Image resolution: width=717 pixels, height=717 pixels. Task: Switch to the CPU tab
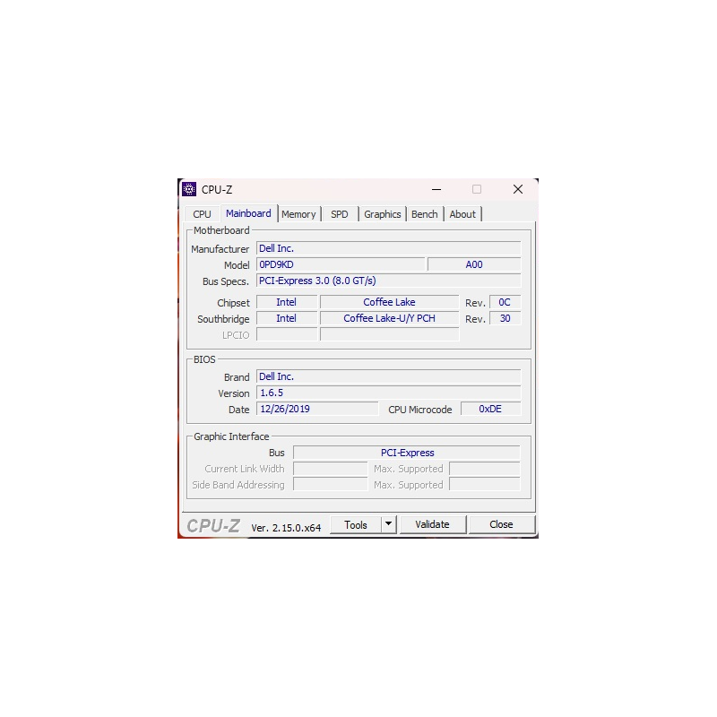pos(203,214)
